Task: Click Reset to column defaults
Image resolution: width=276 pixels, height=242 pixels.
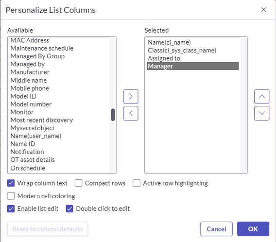Action: pyautogui.click(x=48, y=229)
